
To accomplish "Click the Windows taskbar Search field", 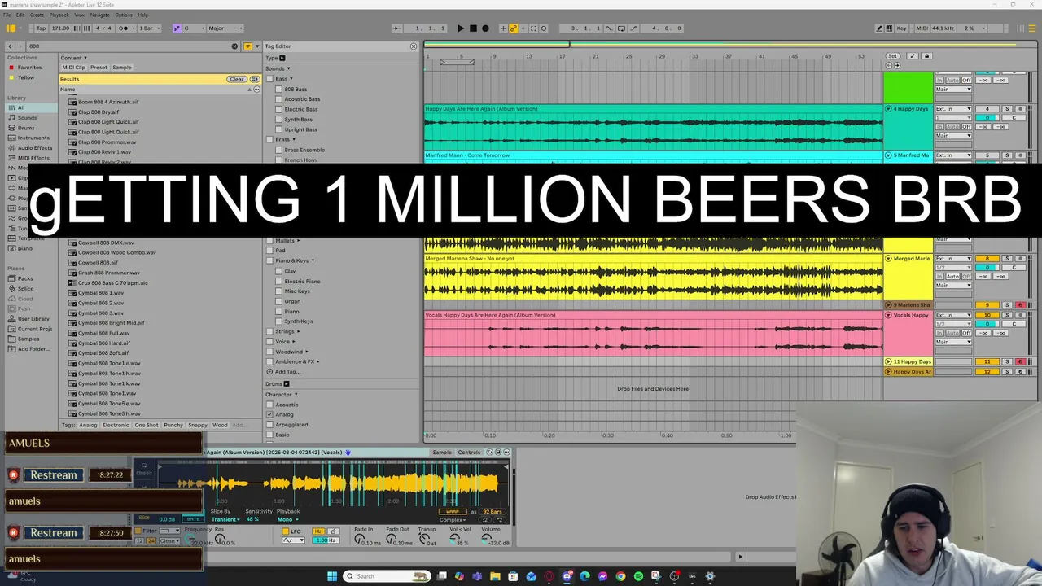I will 387,576.
